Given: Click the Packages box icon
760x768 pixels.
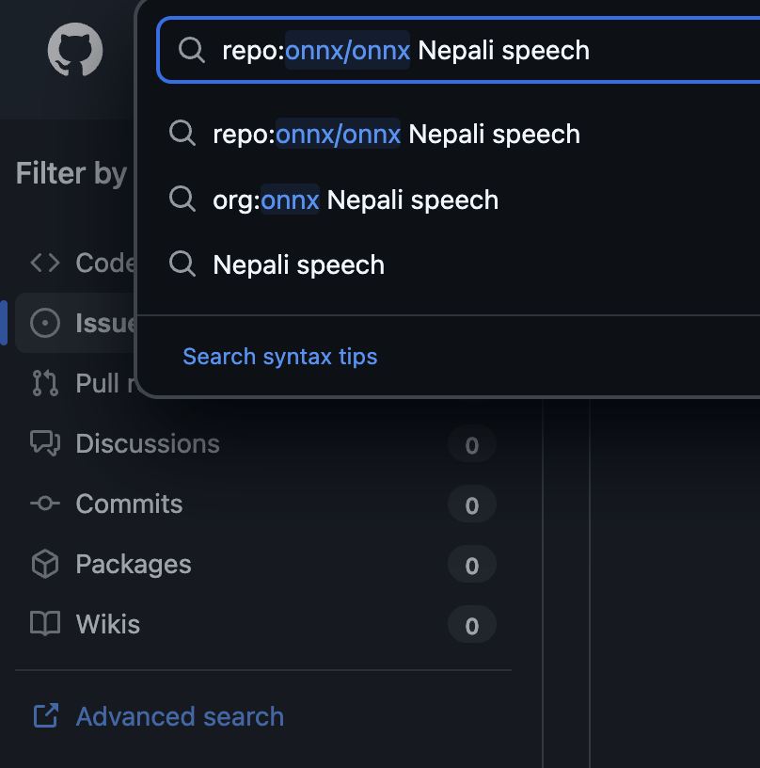Looking at the screenshot, I should tap(45, 564).
